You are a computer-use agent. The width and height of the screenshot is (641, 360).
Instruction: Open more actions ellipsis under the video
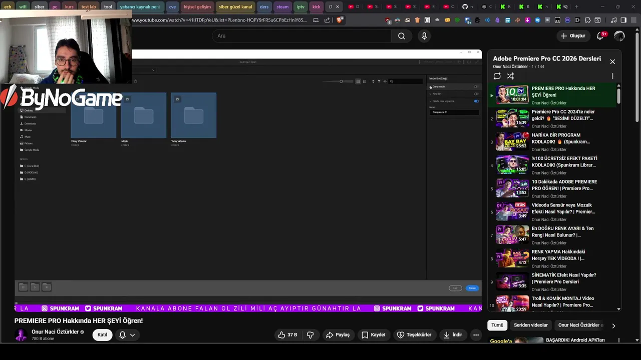pyautogui.click(x=476, y=335)
